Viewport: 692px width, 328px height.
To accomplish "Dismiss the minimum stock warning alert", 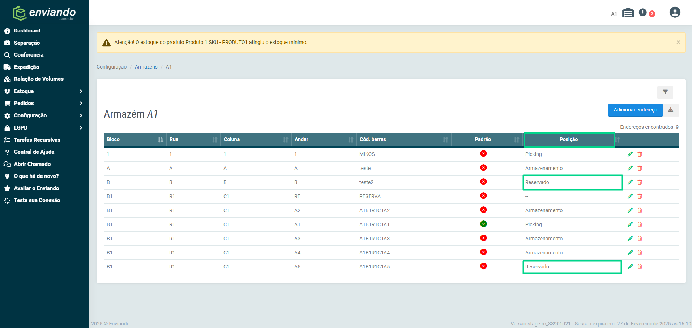I will [678, 42].
